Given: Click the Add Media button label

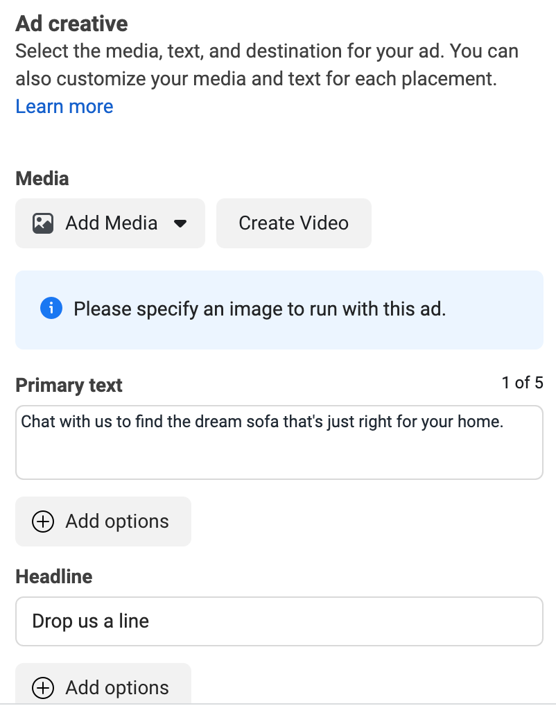Looking at the screenshot, I should click(111, 223).
